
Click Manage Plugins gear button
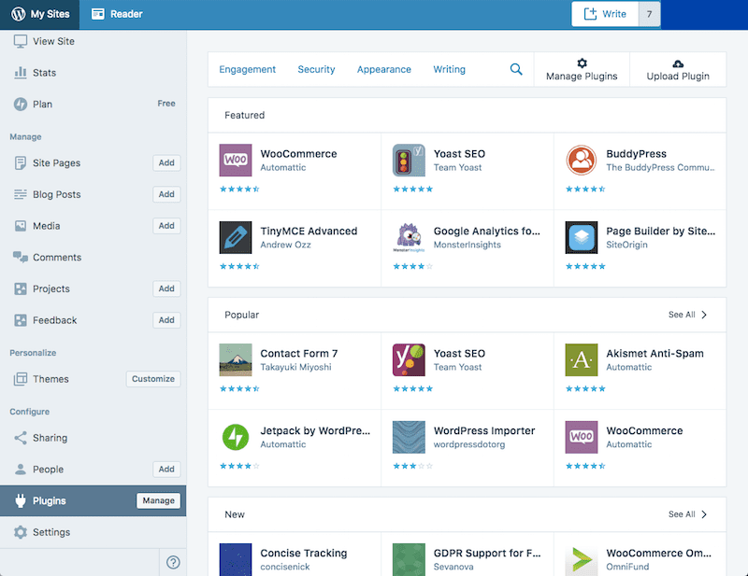coord(582,70)
